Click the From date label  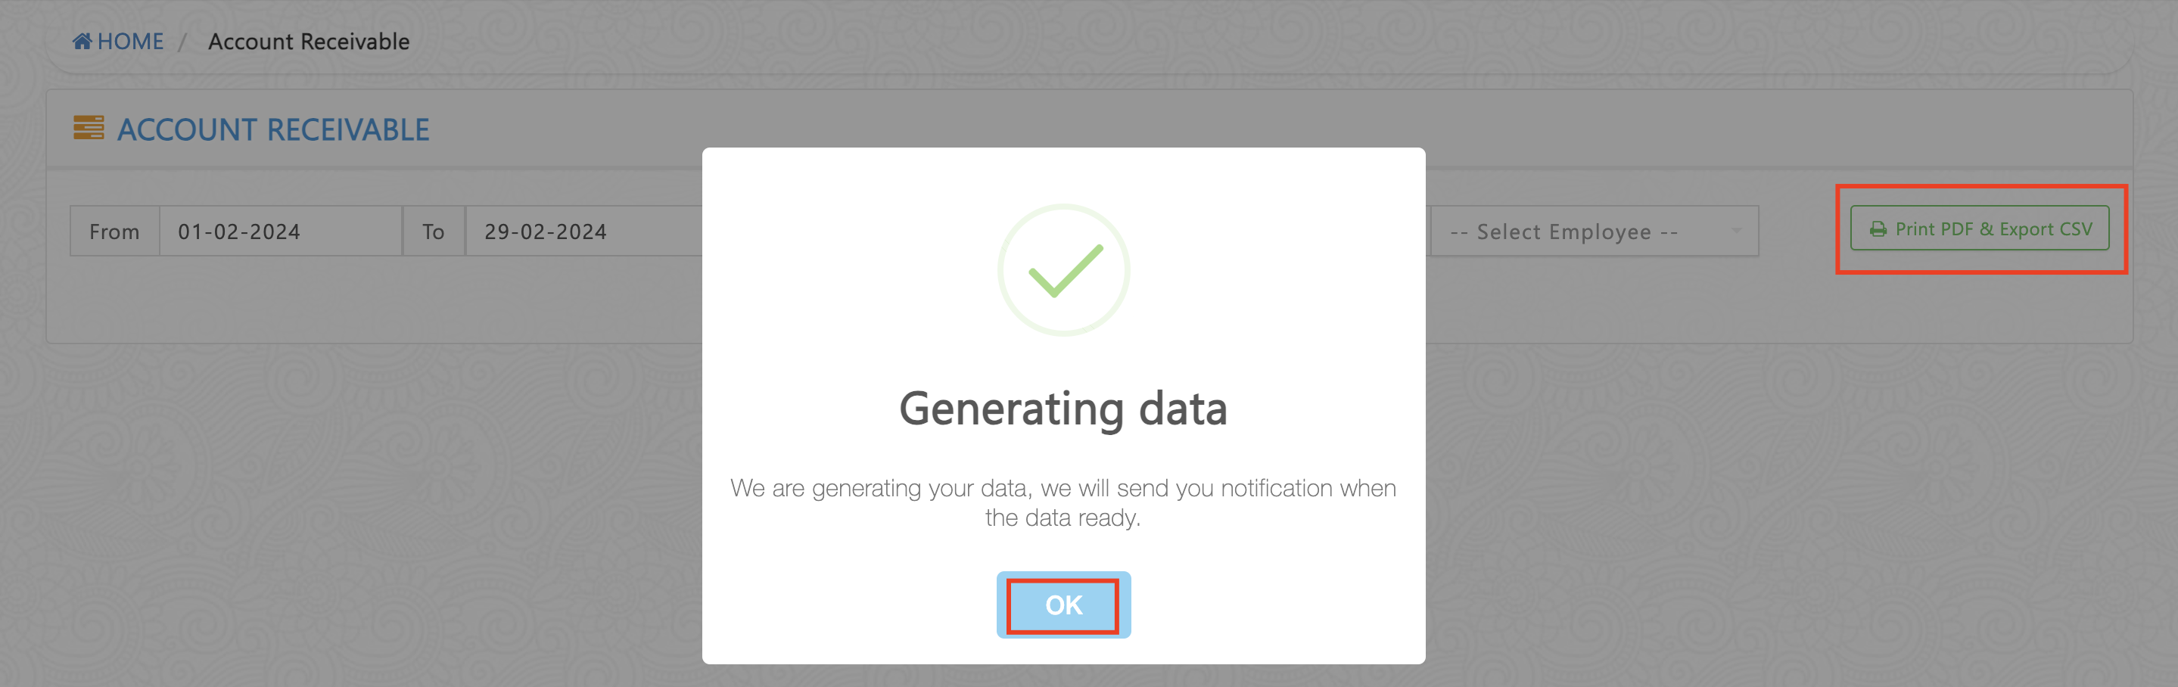point(115,232)
